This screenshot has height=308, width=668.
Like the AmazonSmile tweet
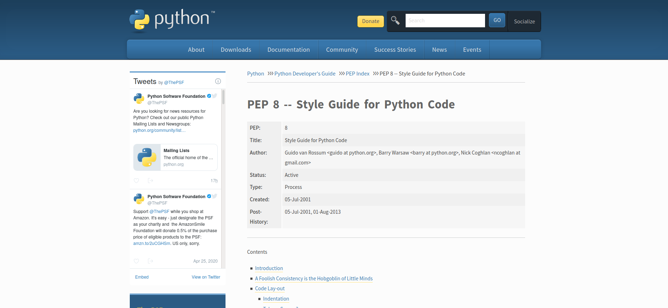[x=136, y=261]
